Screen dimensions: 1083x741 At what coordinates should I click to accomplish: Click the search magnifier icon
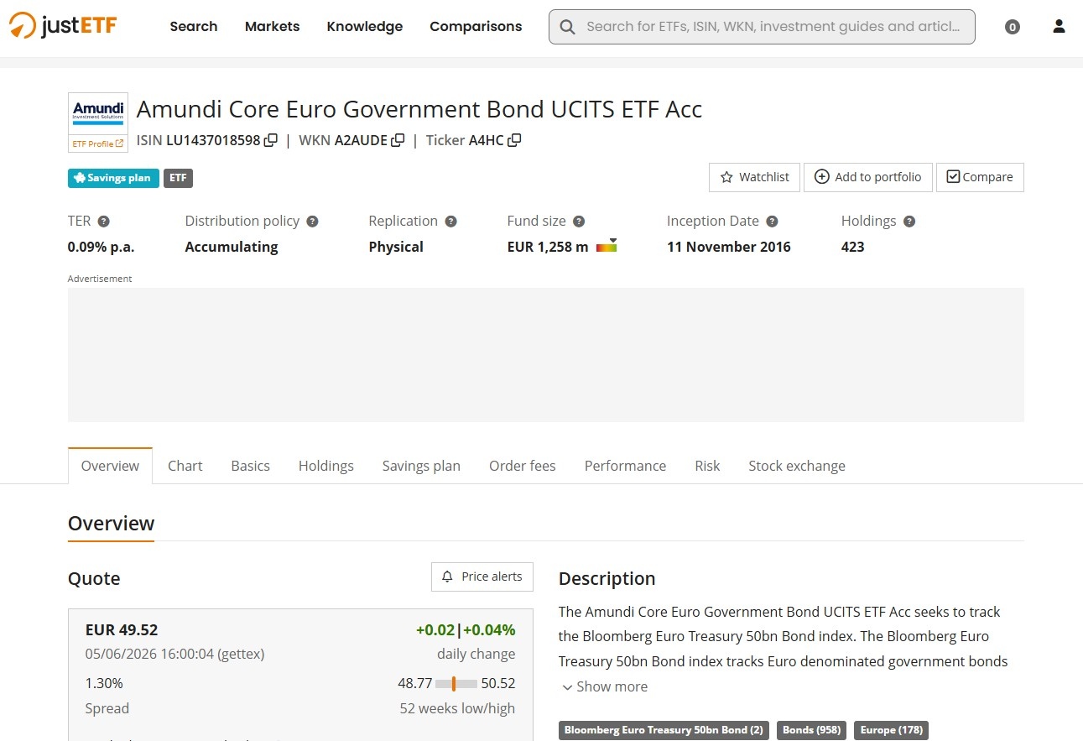tap(568, 27)
